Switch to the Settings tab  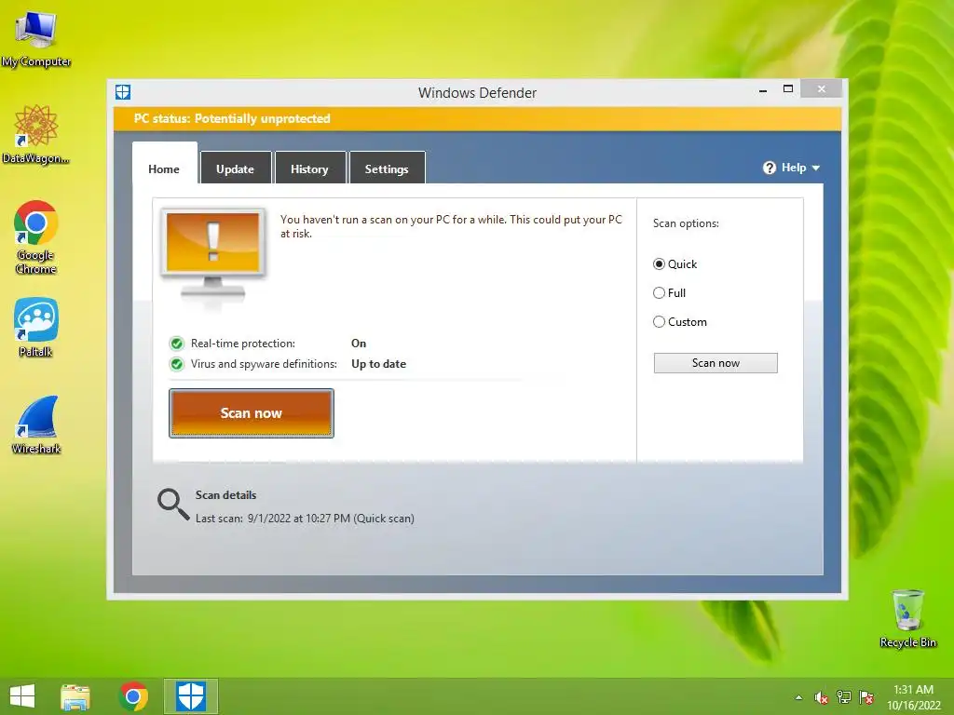coord(387,169)
